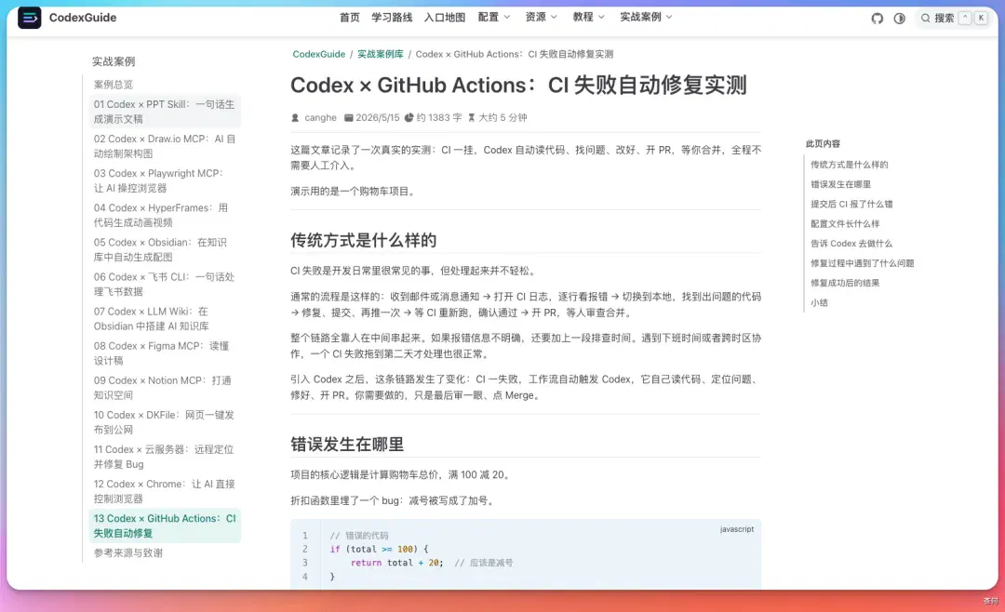Open 05 Codex × Obsidian article
The height and width of the screenshot is (612, 1005).
(165, 250)
